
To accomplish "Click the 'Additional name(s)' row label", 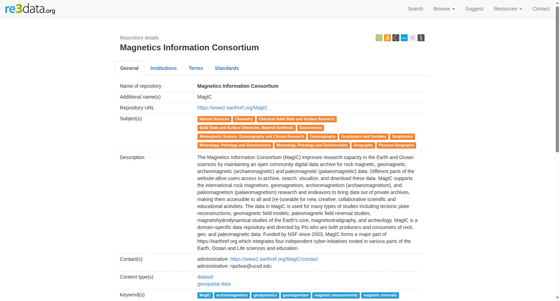I will pyautogui.click(x=140, y=97).
